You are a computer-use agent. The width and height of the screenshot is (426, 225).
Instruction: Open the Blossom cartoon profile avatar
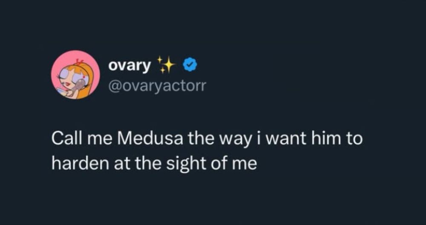tap(75, 74)
